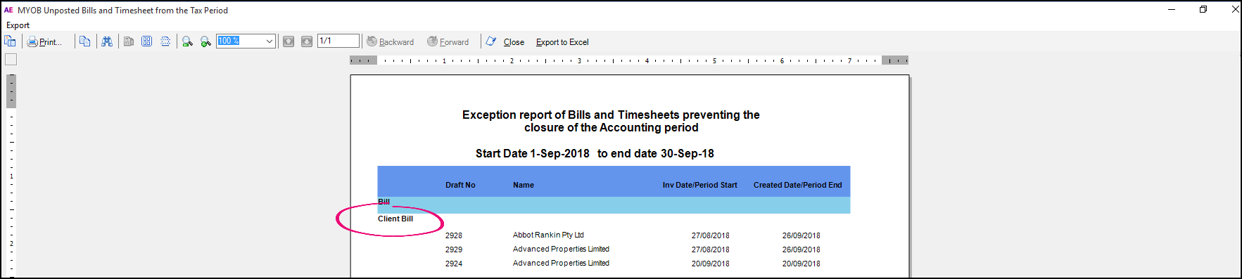Restore down the report window
1242x279 pixels.
click(x=1203, y=9)
